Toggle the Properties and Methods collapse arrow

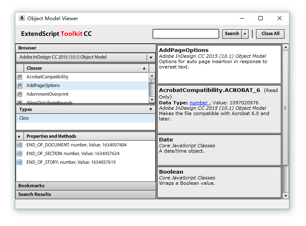tap(19, 136)
